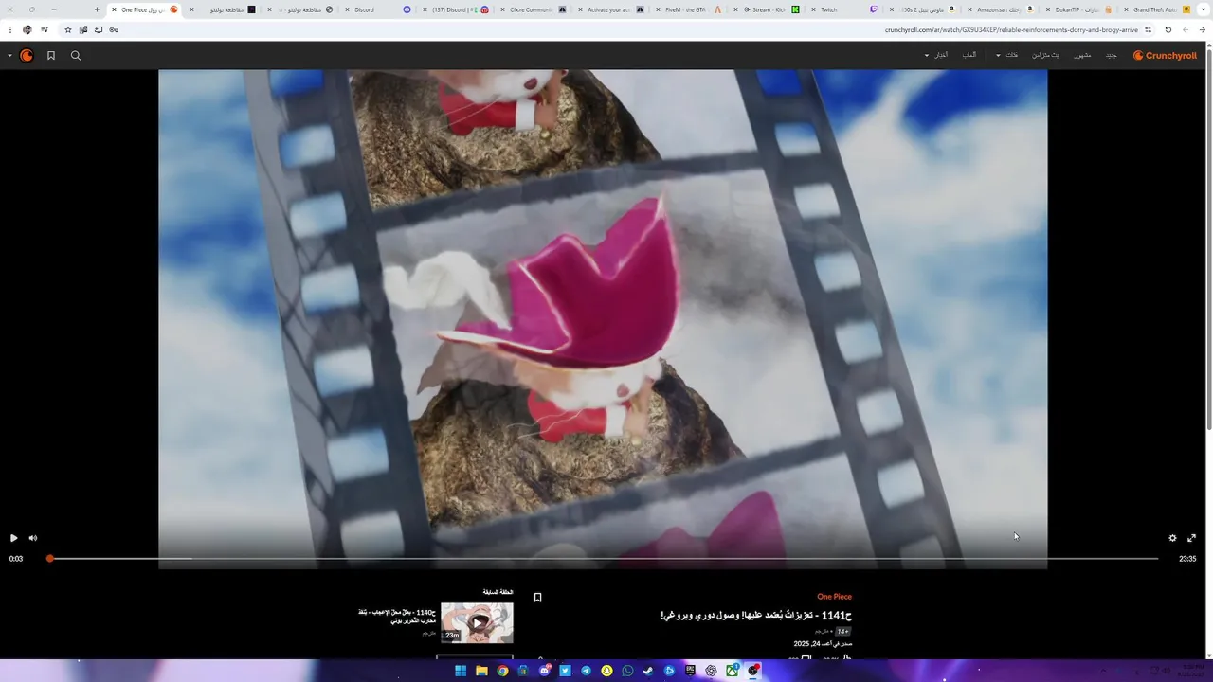The width and height of the screenshot is (1213, 682).
Task: Open the Crunchyroll search icon
Action: pos(76,56)
